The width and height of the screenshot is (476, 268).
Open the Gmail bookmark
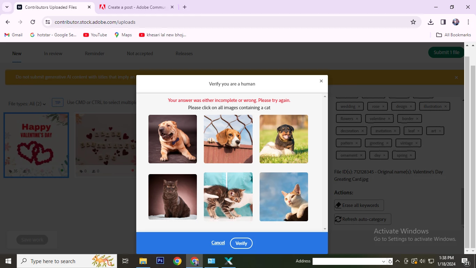[x=14, y=35]
